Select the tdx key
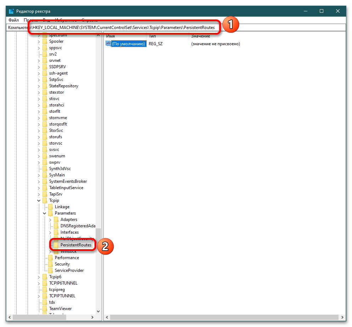Screen dimensions: 352x327 52,302
